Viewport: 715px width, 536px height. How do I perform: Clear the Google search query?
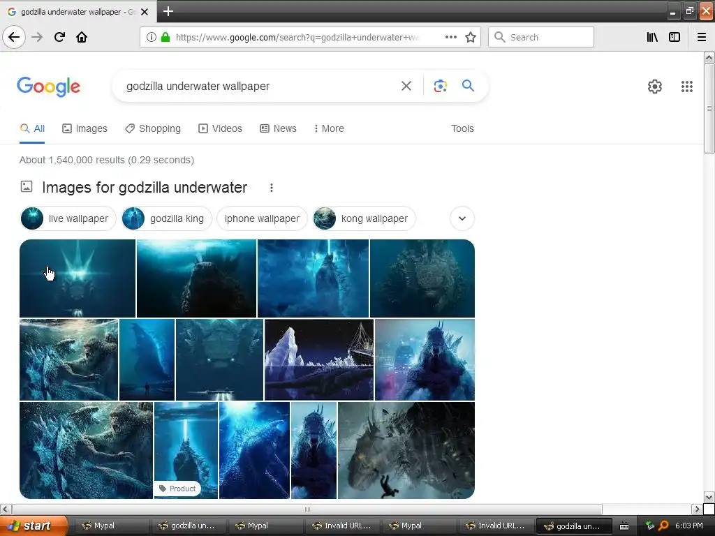point(406,86)
